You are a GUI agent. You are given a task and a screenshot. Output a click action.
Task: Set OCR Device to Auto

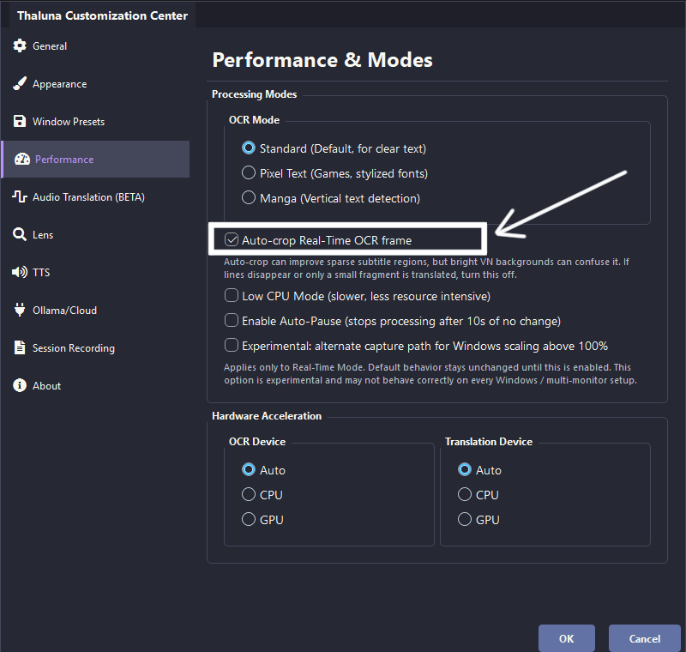(249, 469)
